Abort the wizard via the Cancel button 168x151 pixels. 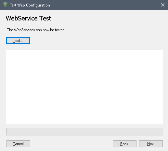pyautogui.click(x=18, y=144)
